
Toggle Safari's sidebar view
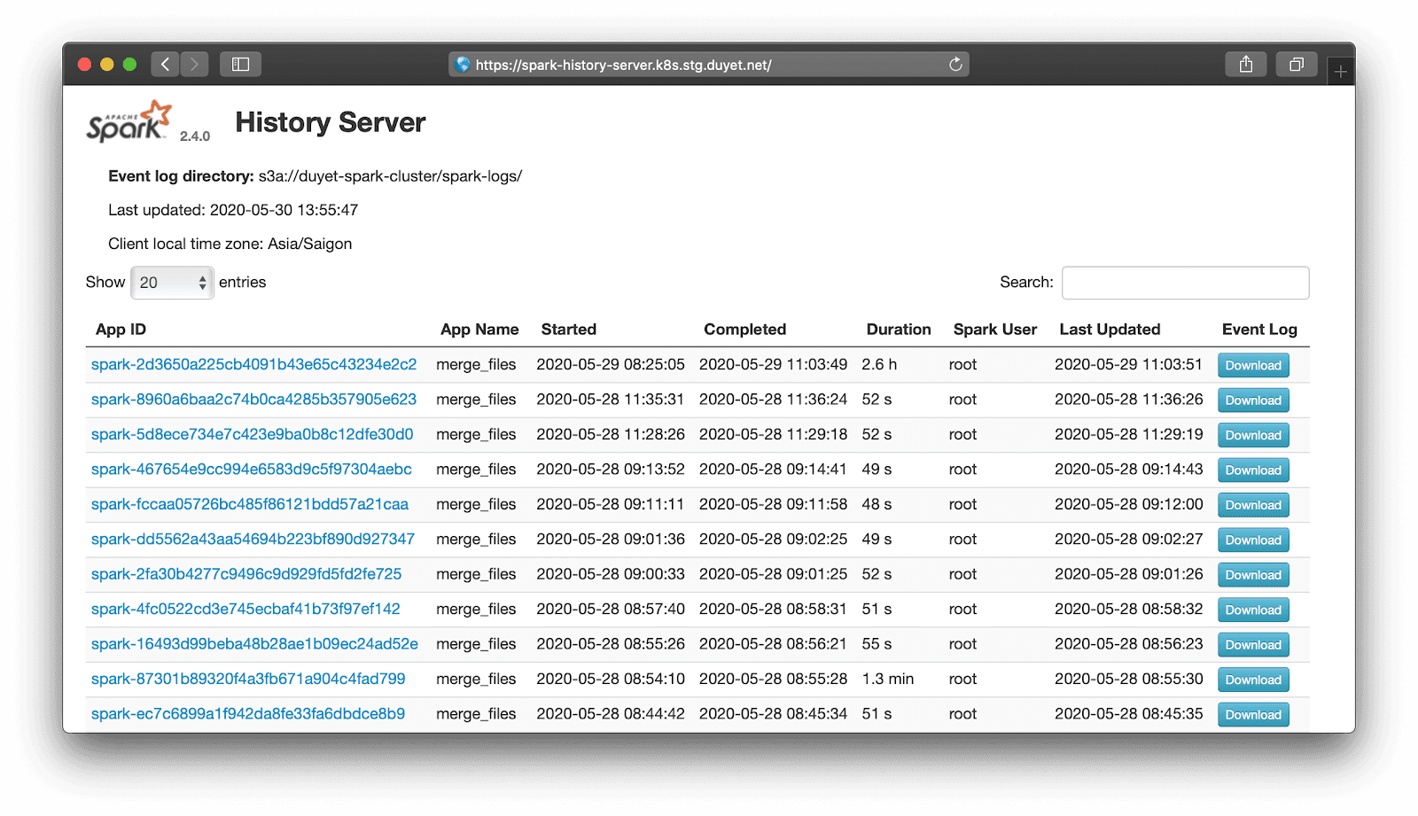pyautogui.click(x=240, y=64)
